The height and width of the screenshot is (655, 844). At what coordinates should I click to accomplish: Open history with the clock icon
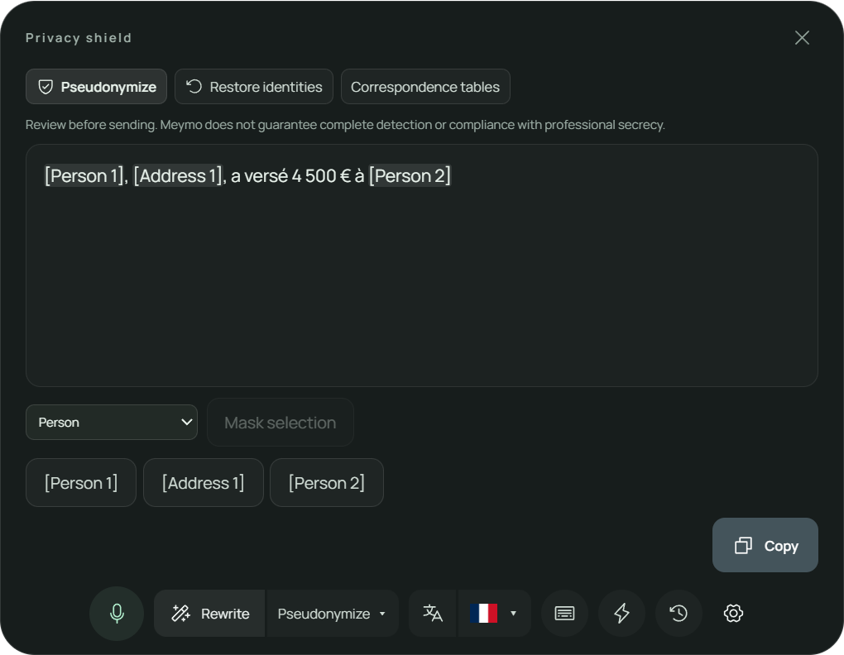[679, 613]
